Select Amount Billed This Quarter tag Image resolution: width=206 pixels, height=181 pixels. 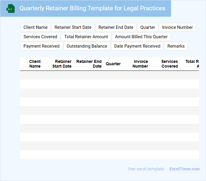[x=141, y=37]
